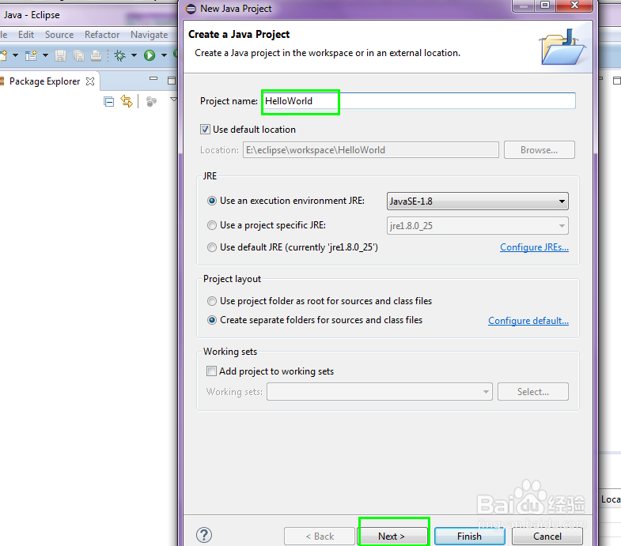
Task: Minimize the Package Explorer view
Action: [x=153, y=79]
